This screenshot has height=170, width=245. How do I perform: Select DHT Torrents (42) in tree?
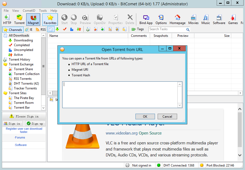coord(26,84)
